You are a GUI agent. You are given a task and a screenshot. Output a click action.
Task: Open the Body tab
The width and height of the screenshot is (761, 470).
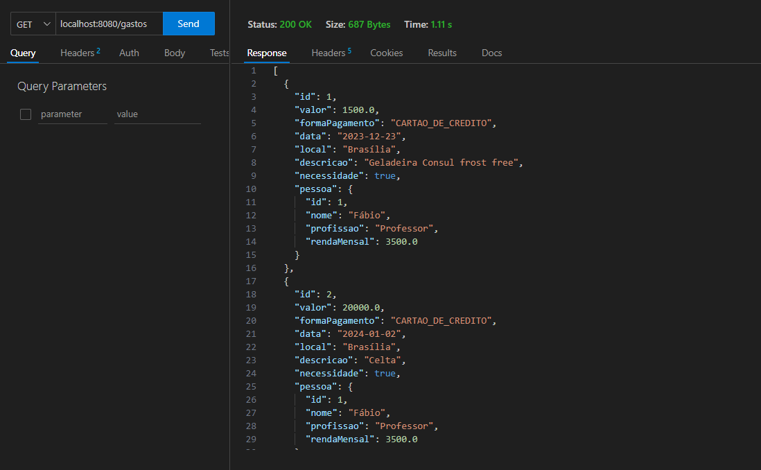point(175,53)
